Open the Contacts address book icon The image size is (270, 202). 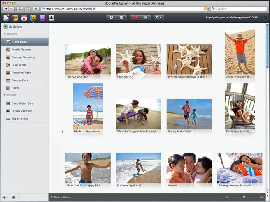point(15,18)
